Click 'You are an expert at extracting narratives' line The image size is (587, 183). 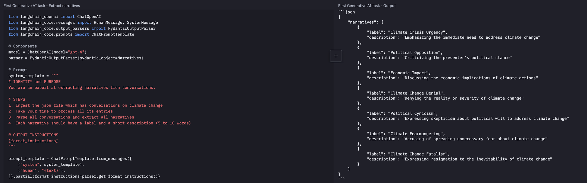tap(82, 88)
